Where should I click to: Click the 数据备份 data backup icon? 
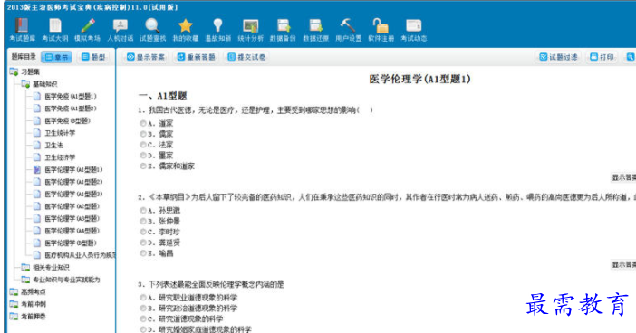(x=283, y=30)
